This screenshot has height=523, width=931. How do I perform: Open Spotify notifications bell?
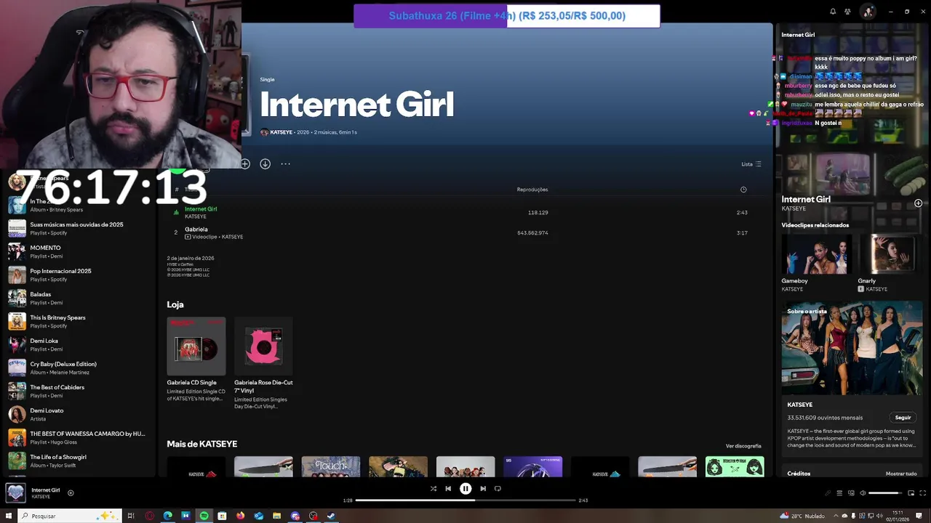pos(833,12)
